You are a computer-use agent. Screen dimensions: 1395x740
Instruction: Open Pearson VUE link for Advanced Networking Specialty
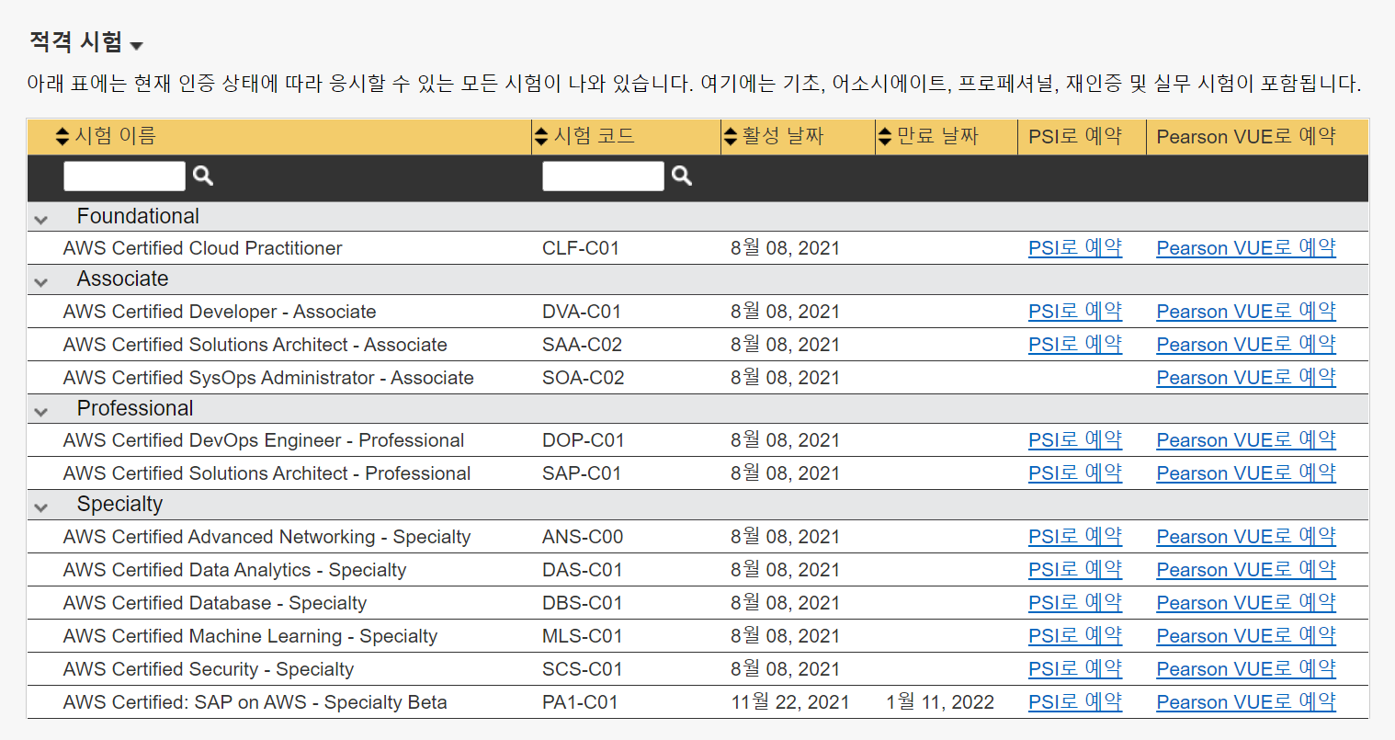[1246, 537]
